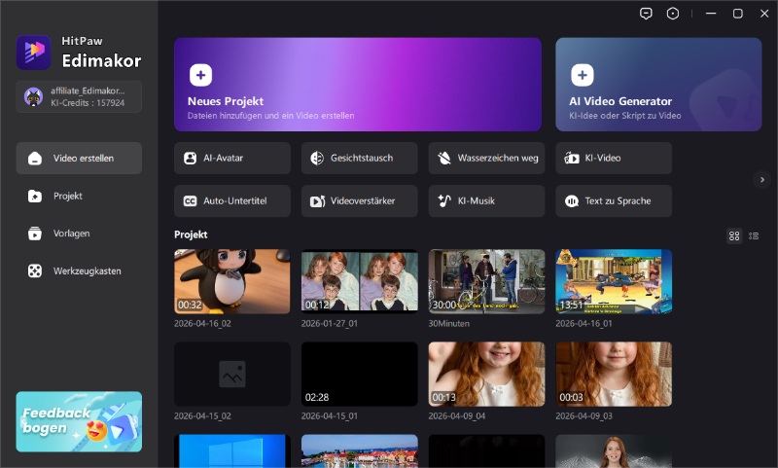This screenshot has height=468, width=778.
Task: Open the 30Minuten project thumbnail
Action: coord(487,281)
